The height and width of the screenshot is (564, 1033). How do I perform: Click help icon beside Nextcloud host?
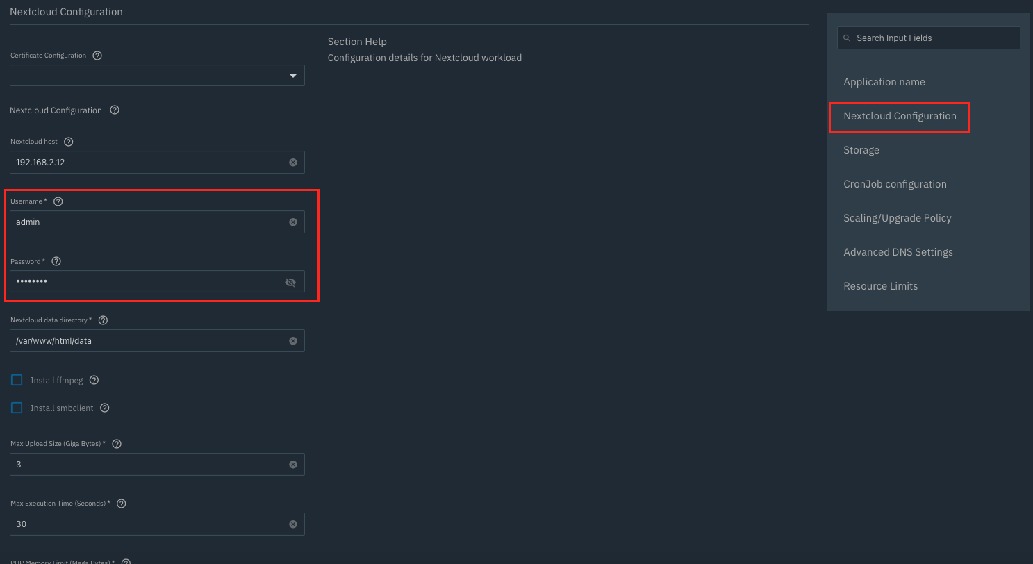click(68, 142)
